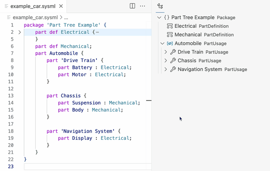Click the split editor icon
This screenshot has height=171, width=270.
pyautogui.click(x=132, y=6)
